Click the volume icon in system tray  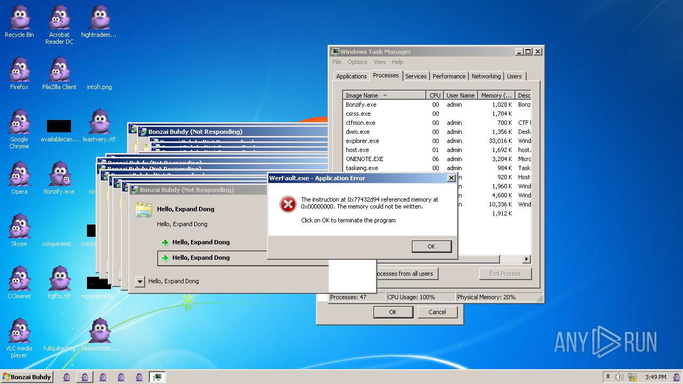619,377
